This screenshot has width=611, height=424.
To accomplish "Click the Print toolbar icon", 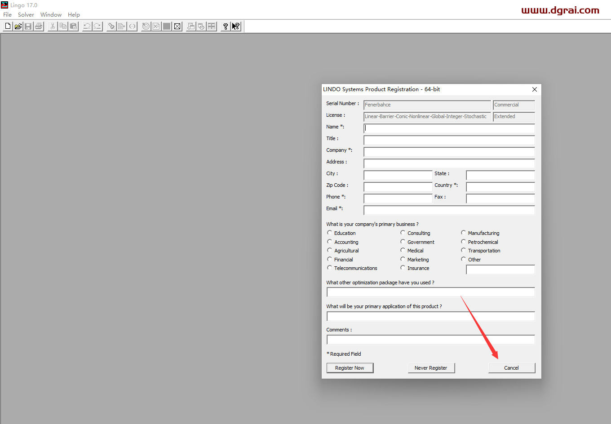I will [39, 26].
